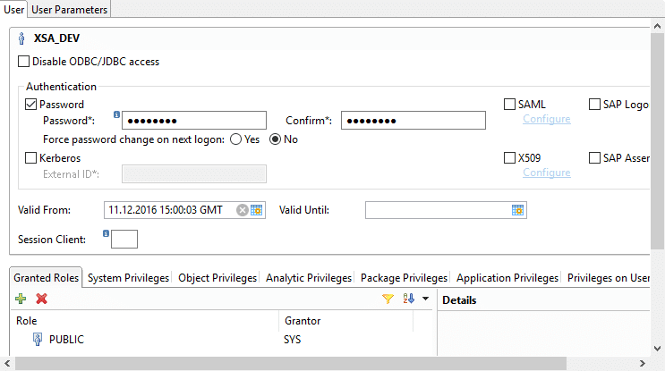Open the Valid From calendar picker
This screenshot has width=665, height=371.
(x=257, y=210)
